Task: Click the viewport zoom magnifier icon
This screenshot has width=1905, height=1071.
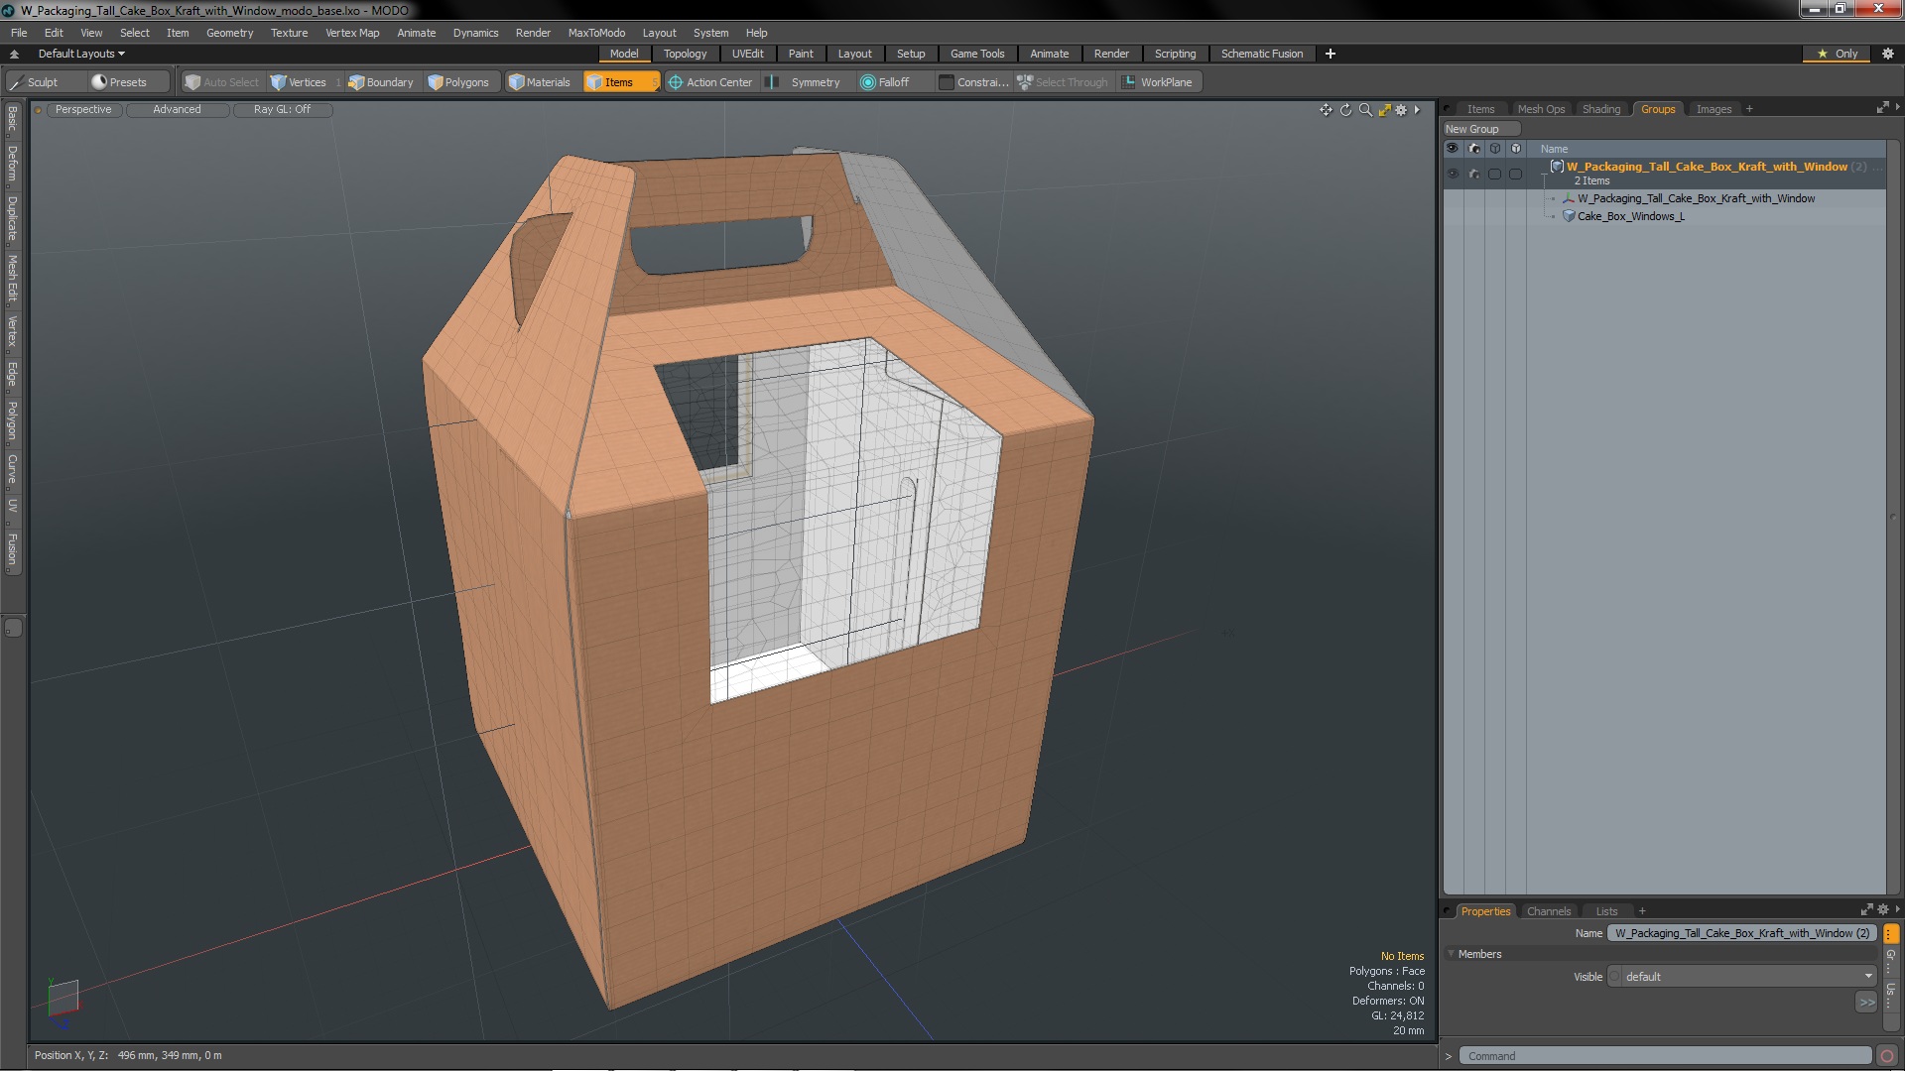Action: (1365, 110)
